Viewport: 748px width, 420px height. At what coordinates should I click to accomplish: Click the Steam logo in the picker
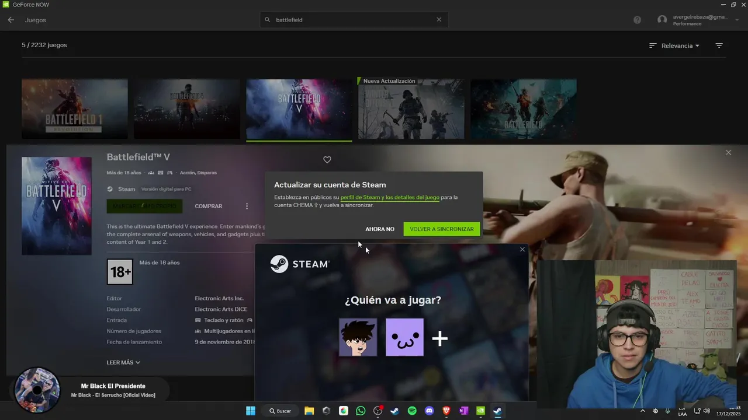pos(300,264)
